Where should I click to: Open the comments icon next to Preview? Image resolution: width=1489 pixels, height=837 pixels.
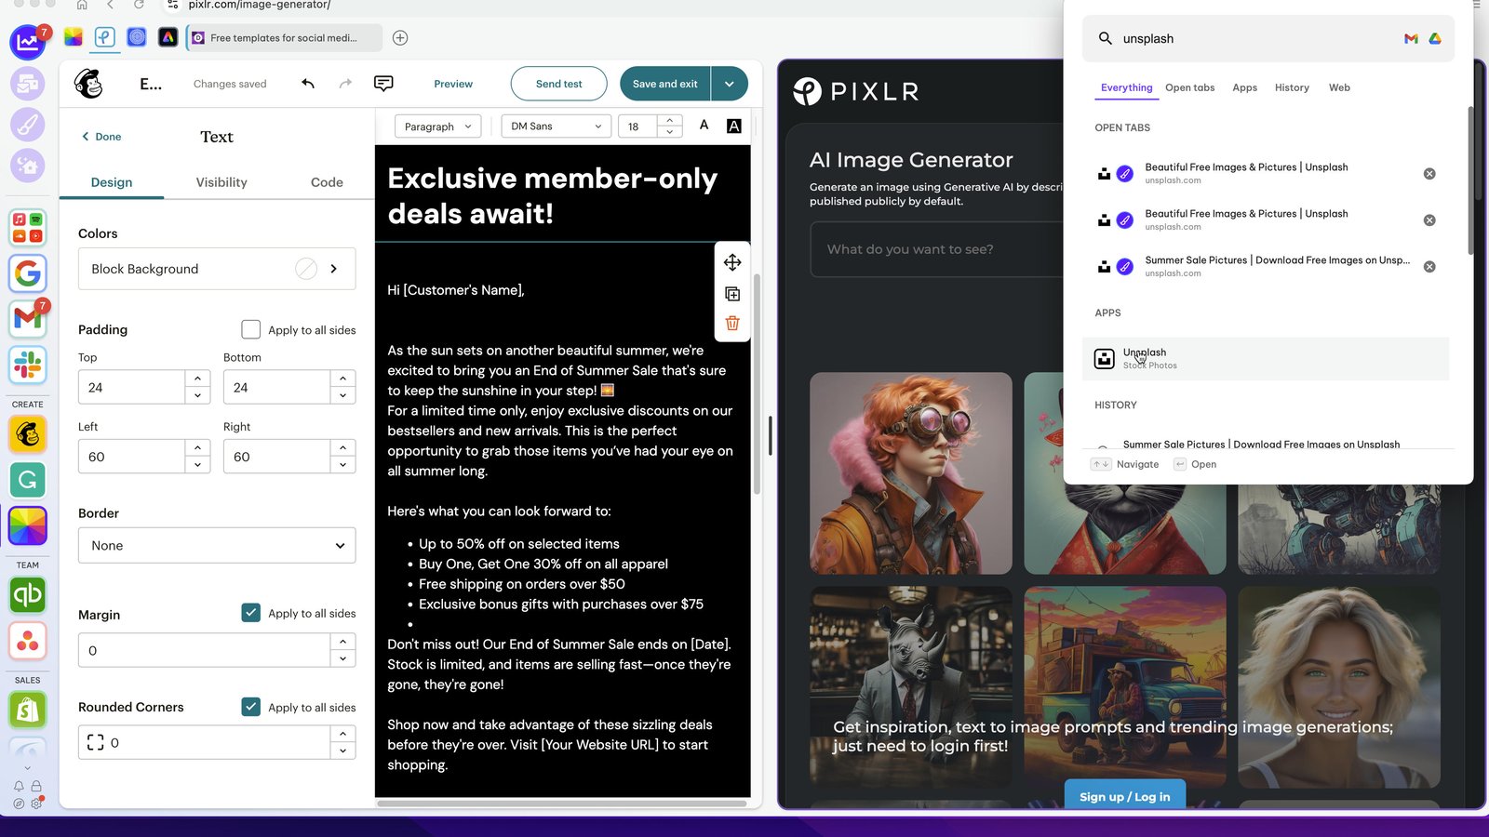pyautogui.click(x=383, y=84)
